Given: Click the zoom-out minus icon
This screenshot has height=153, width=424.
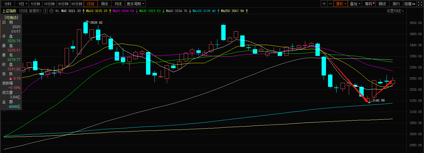Looking at the screenshot, I should [x=331, y=4].
